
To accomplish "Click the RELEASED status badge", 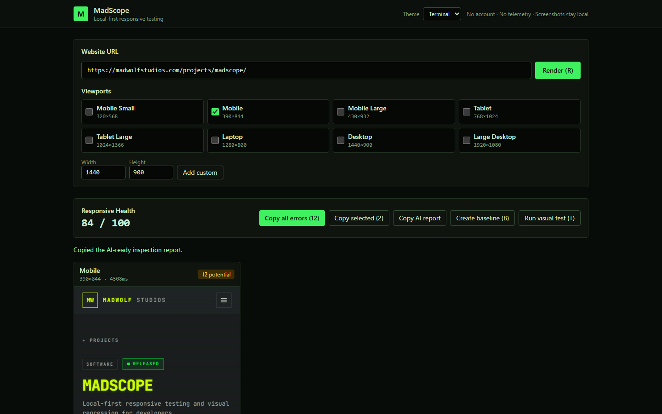I will 143,364.
